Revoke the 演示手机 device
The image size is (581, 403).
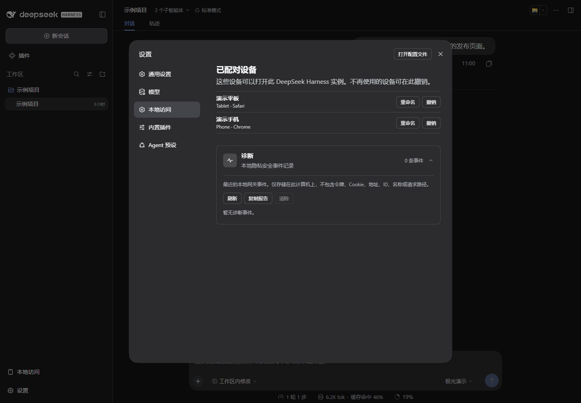(x=431, y=123)
